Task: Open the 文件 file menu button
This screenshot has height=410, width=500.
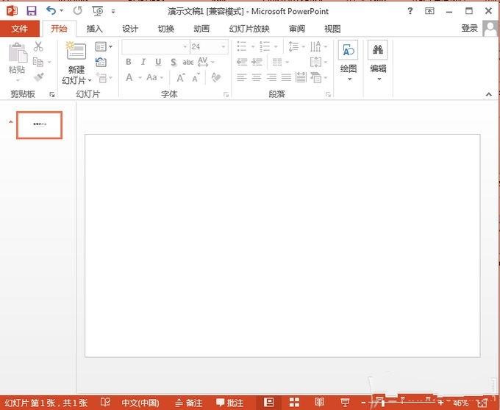Action: point(20,29)
